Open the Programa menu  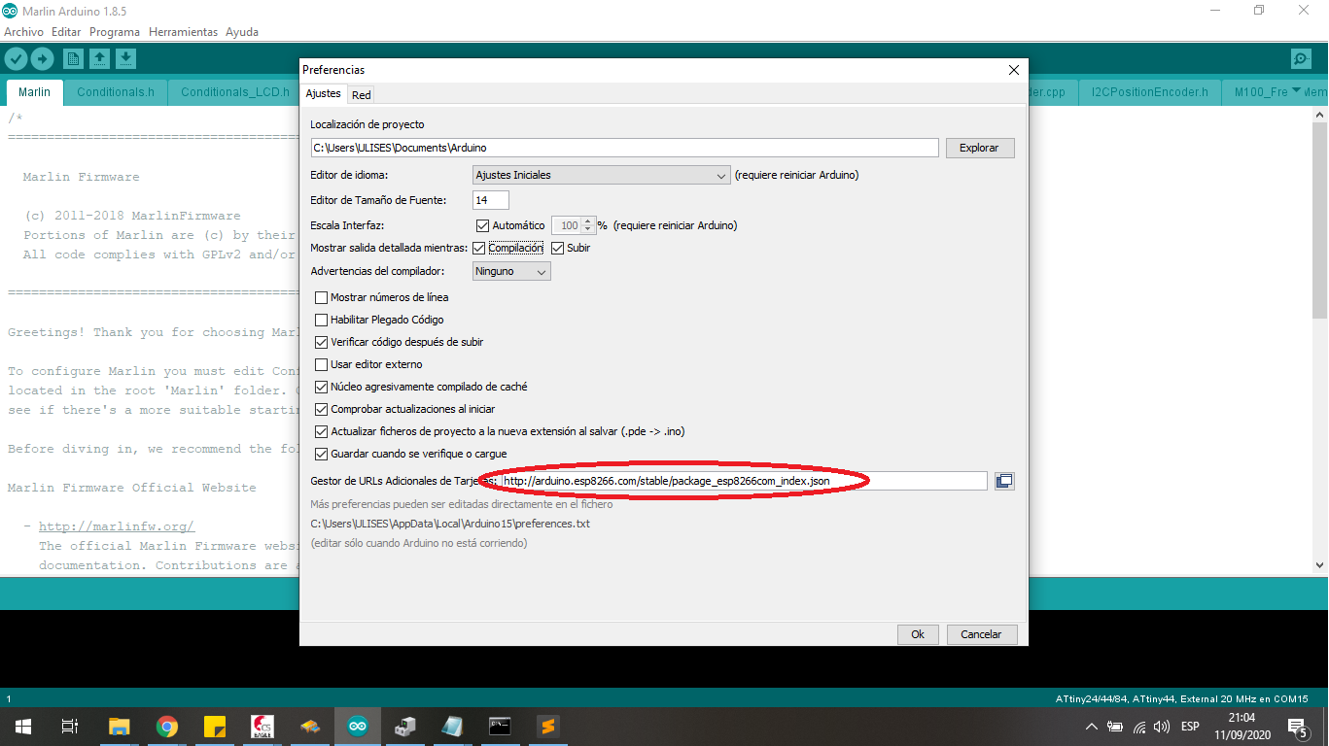point(115,32)
